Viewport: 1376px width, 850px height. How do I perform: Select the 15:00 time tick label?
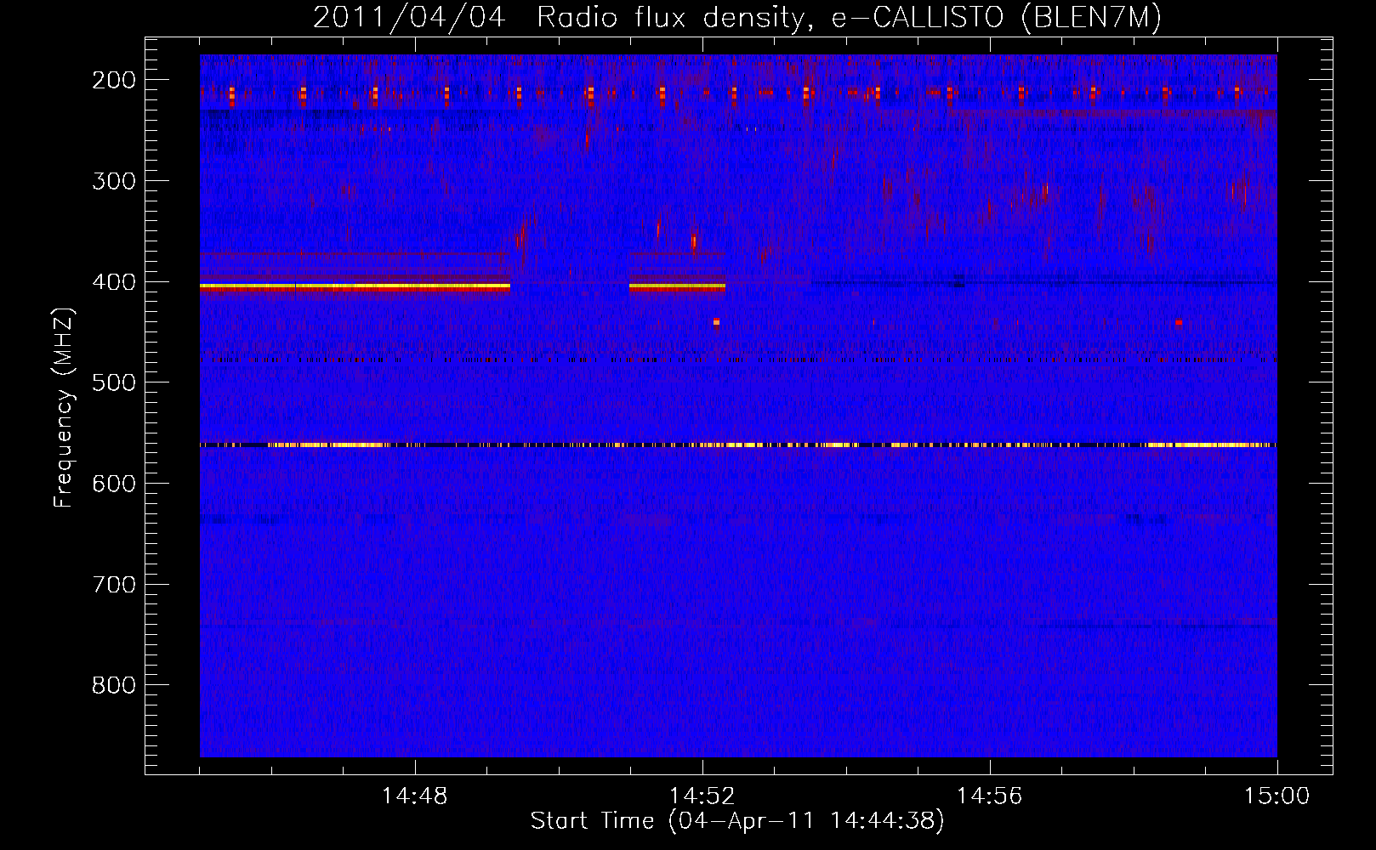click(1276, 796)
